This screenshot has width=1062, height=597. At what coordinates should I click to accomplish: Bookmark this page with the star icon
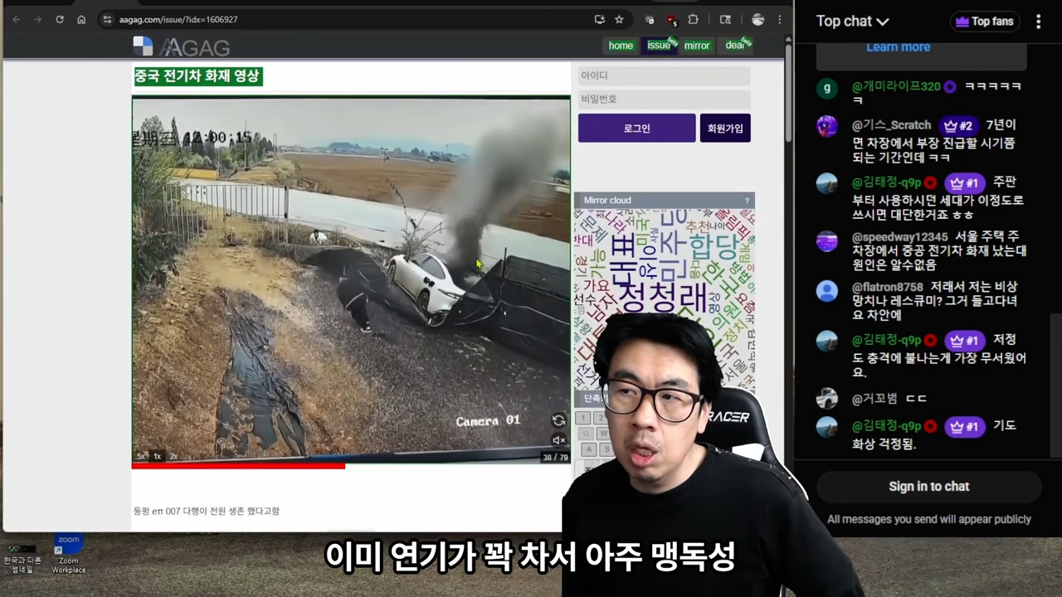[x=619, y=19]
